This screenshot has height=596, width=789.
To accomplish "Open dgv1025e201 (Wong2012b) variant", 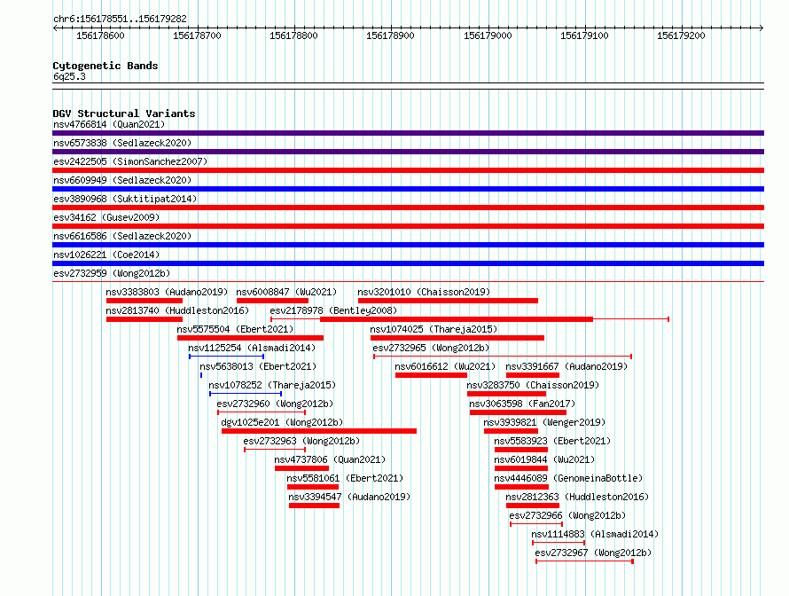I will coord(282,422).
